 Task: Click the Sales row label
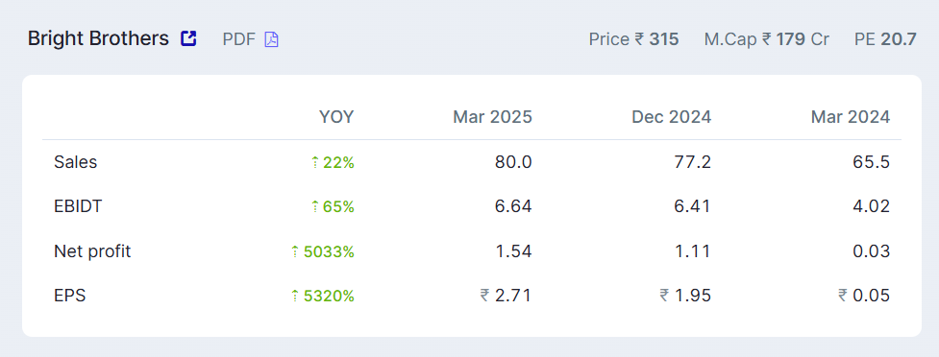click(76, 162)
